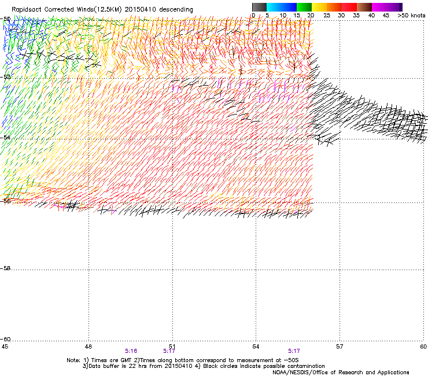Click the grey 0-5 knots legend swatch
The height and width of the screenshot is (376, 428).
259,7
